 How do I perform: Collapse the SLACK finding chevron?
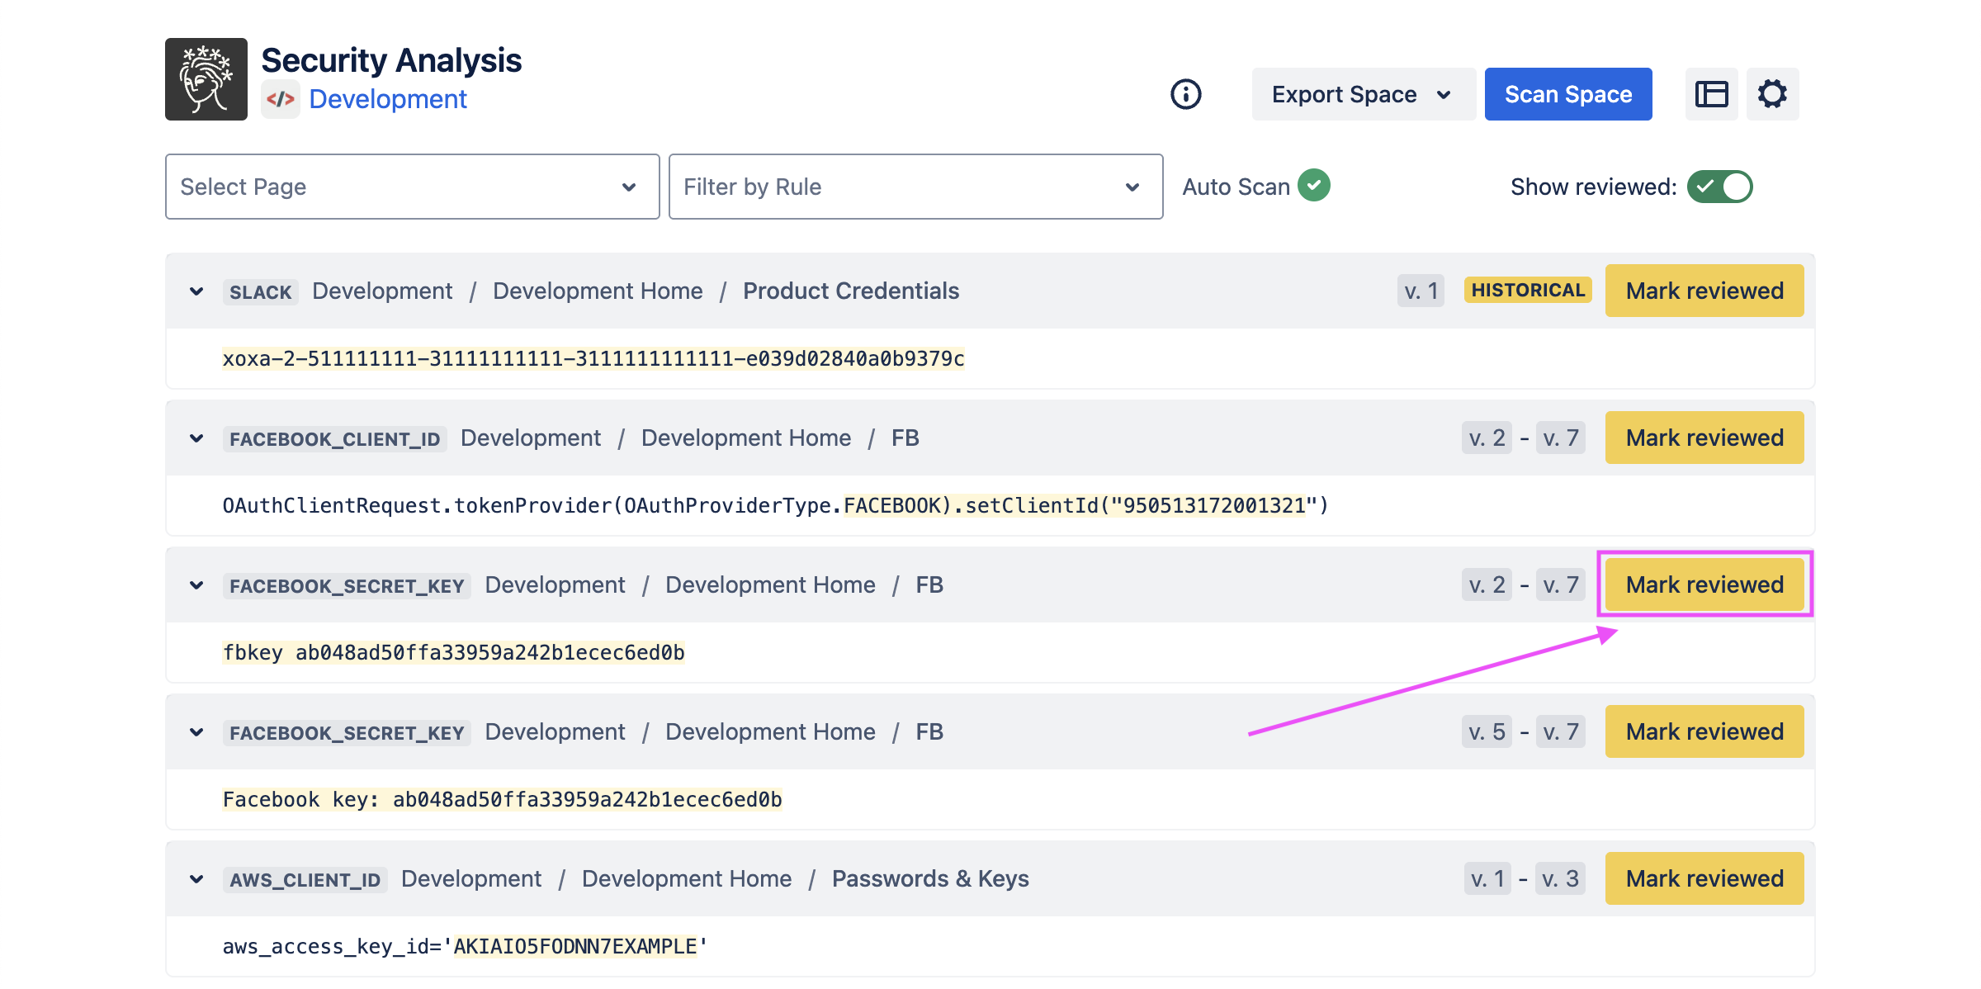click(x=196, y=291)
